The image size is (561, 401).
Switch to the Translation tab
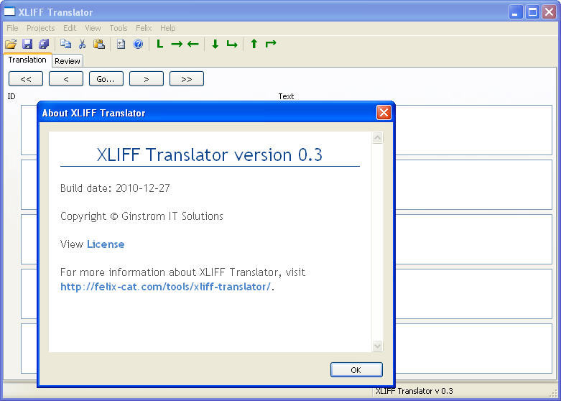27,60
